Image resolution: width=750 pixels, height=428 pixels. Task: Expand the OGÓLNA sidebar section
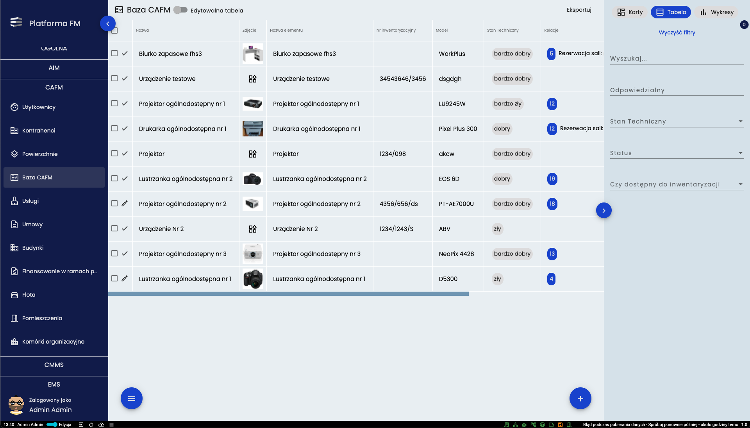click(x=54, y=48)
